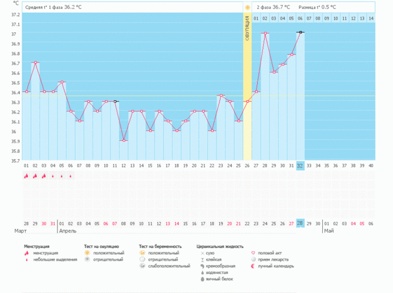Image resolution: width=393 pixels, height=293 pixels.
Task: Select positive ovulation test legend icon
Action: click(x=87, y=253)
